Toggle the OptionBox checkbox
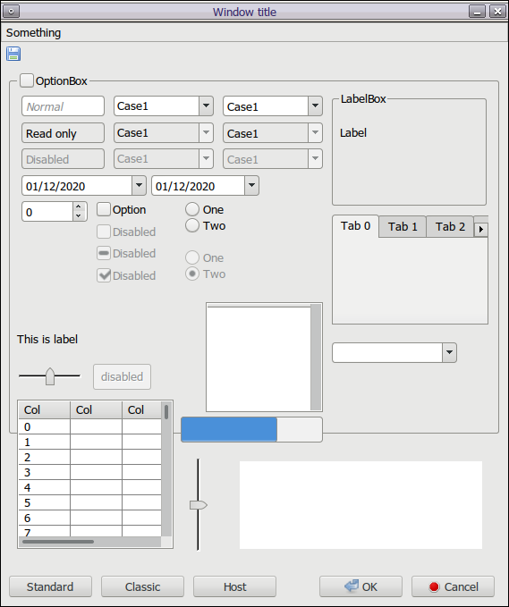The width and height of the screenshot is (509, 607). point(27,80)
